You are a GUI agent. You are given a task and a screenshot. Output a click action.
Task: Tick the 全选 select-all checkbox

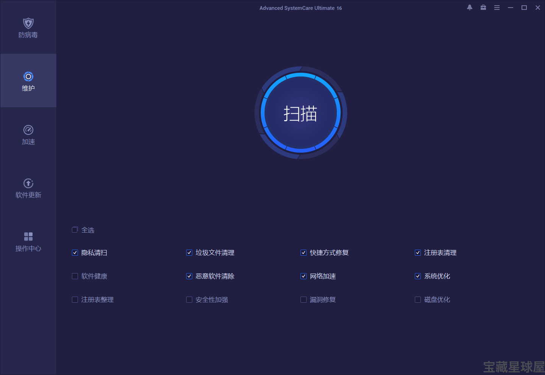pos(75,230)
